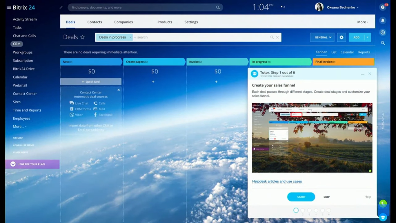Viewport: 396px width, 223px height.
Task: Click the right sidebar search magnifier icon
Action: (383, 43)
